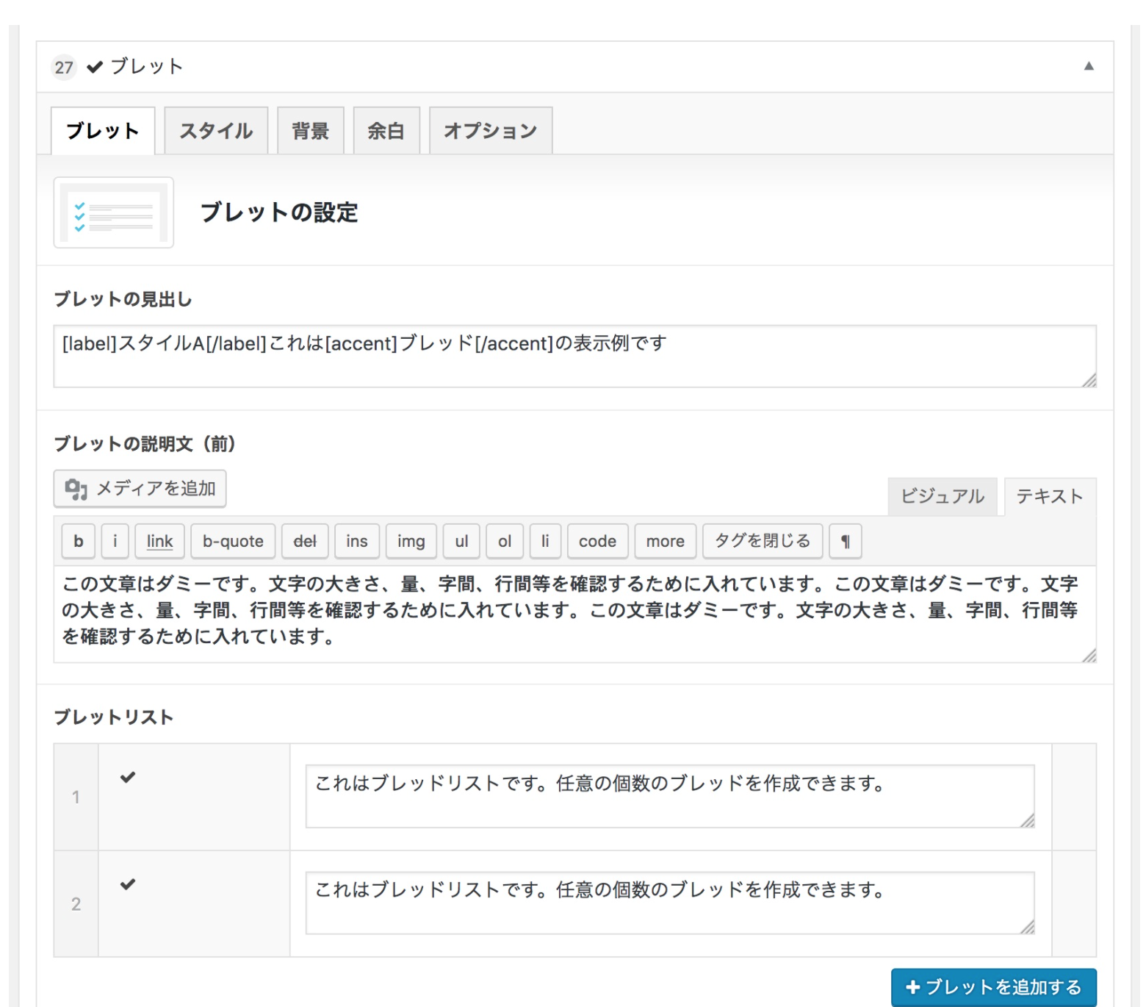This screenshot has width=1146, height=1007.
Task: Click the img quicktag button
Action: coord(411,542)
